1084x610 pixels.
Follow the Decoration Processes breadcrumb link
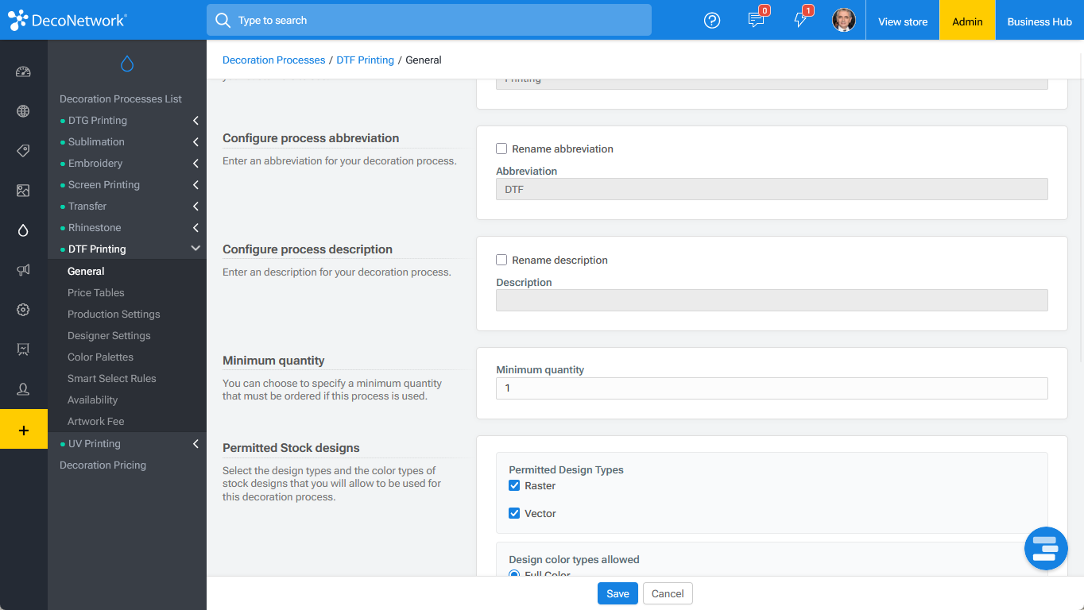[273, 60]
